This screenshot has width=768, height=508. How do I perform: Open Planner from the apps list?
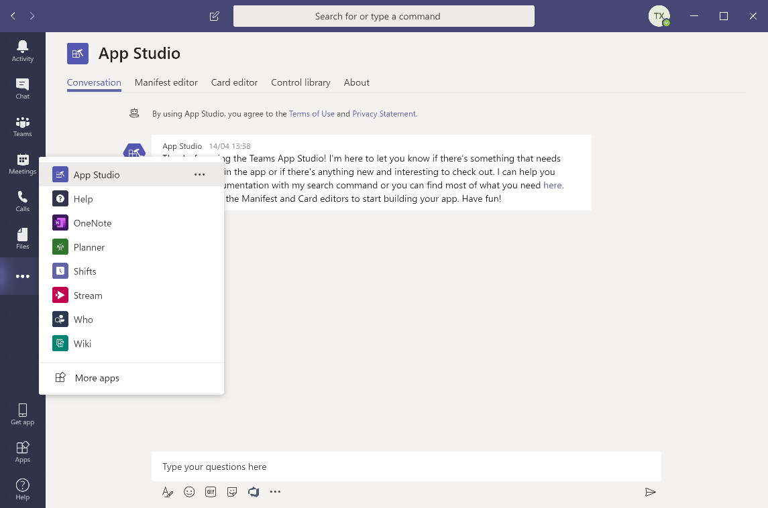click(131, 247)
